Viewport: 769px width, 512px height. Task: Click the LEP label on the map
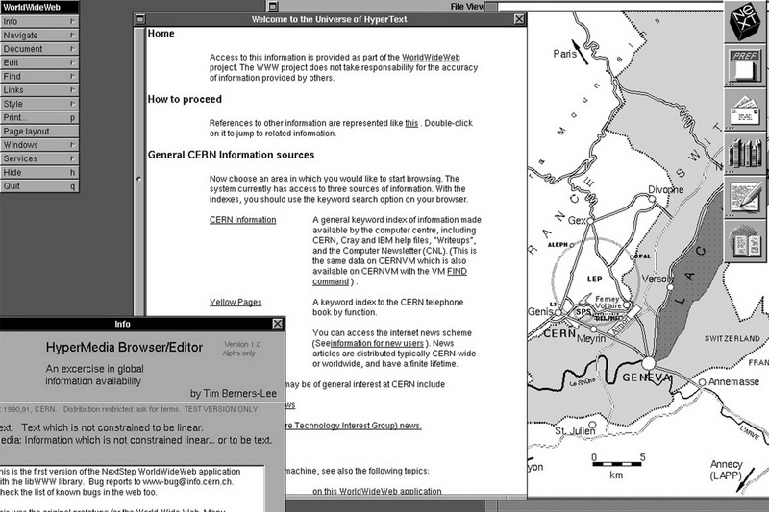pyautogui.click(x=594, y=279)
